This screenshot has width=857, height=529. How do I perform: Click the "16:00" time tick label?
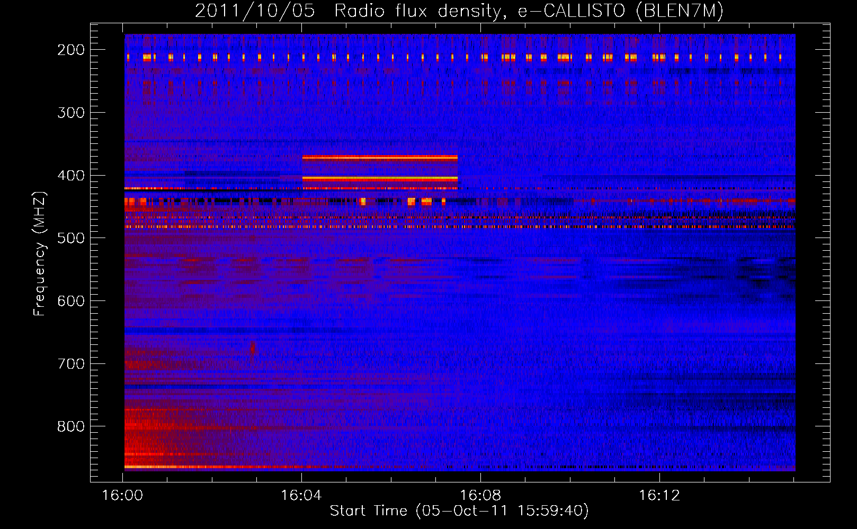pyautogui.click(x=123, y=495)
